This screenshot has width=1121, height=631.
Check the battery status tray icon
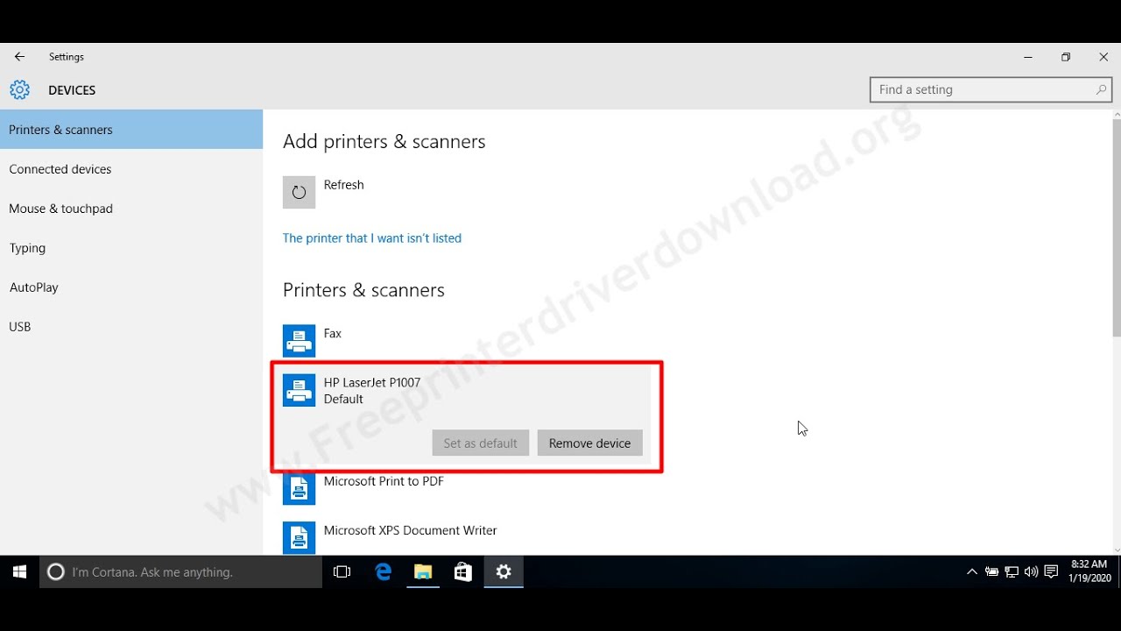click(x=991, y=572)
